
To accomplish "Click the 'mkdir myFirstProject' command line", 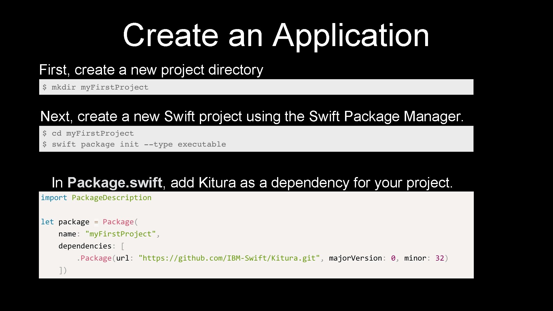I will (x=100, y=87).
